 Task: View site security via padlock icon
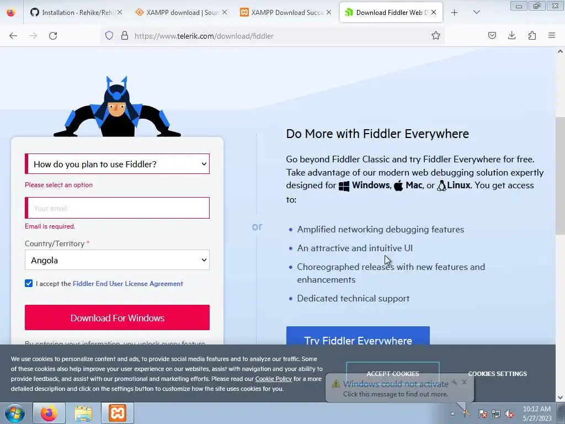point(125,35)
